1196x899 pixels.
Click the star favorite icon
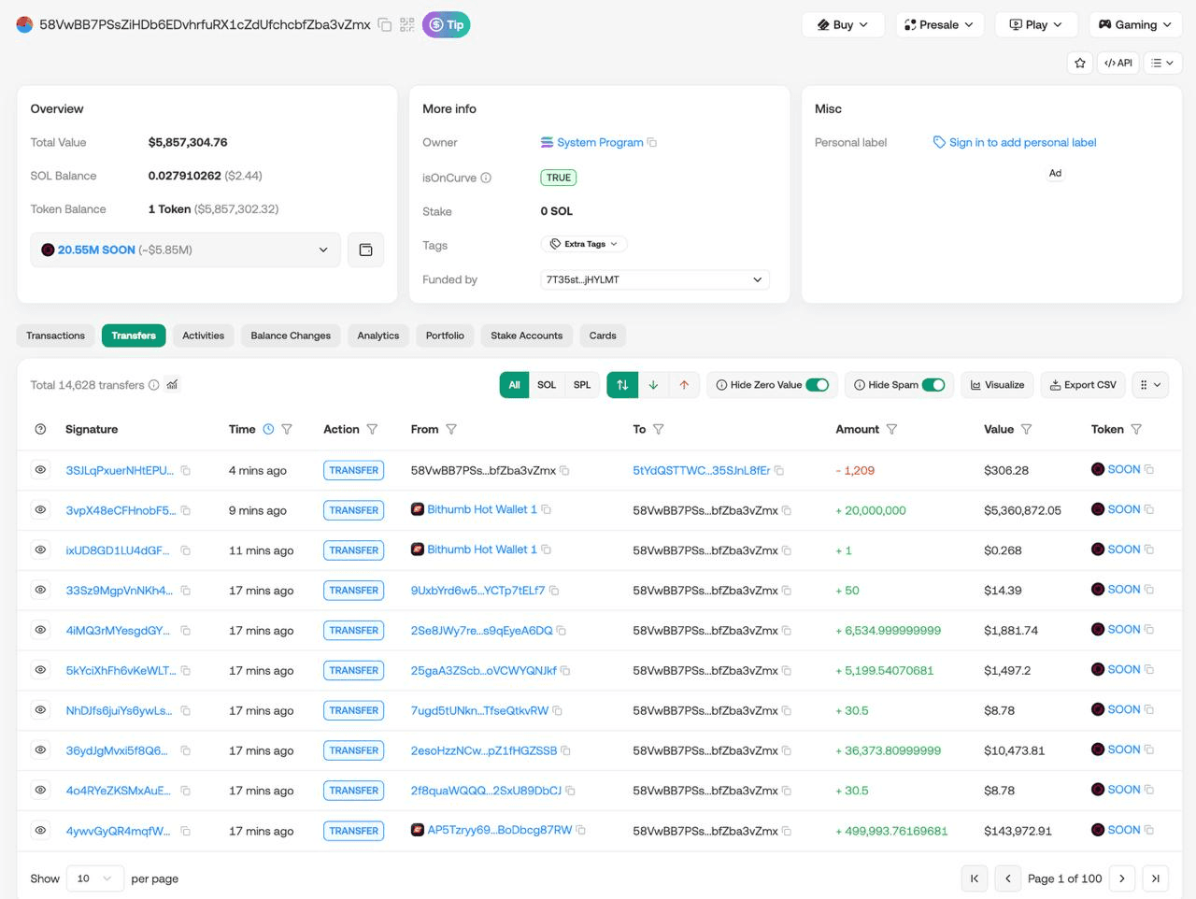1080,63
